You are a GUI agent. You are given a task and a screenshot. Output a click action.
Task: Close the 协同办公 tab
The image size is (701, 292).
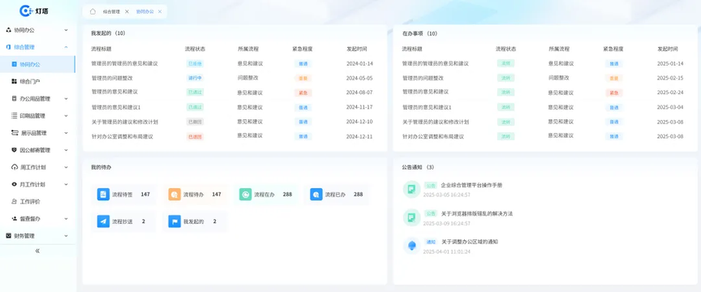[161, 11]
